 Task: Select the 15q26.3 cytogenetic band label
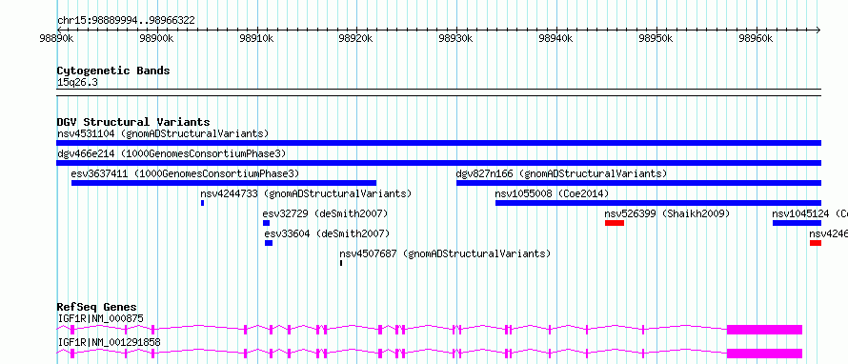(x=77, y=83)
